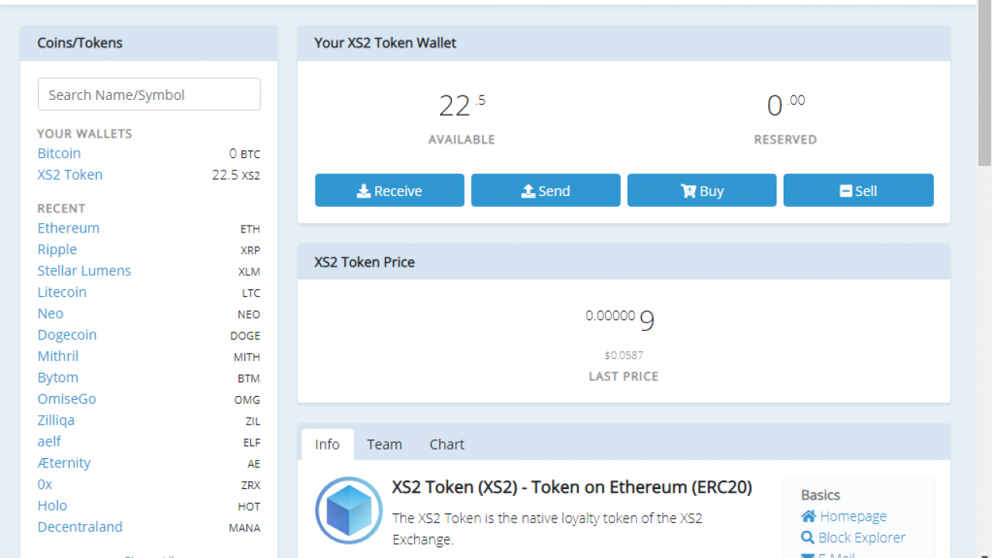
Task: Open the Chart tab
Action: 446,444
